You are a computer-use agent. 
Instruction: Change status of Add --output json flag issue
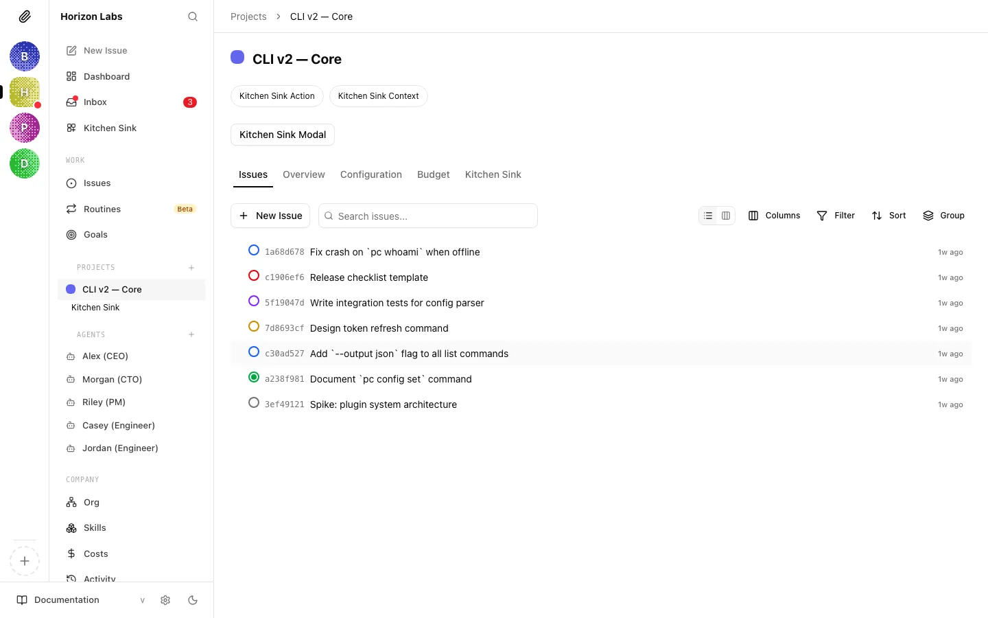(254, 352)
